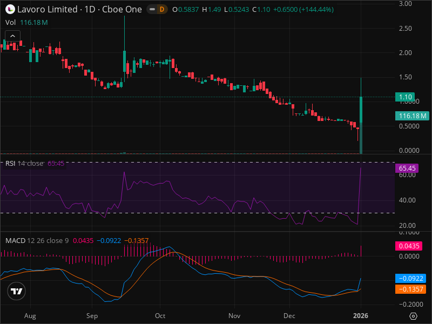Viewport: 432px width, 324px height.
Task: Click the 2.00 price scale value
Action: [406, 52]
